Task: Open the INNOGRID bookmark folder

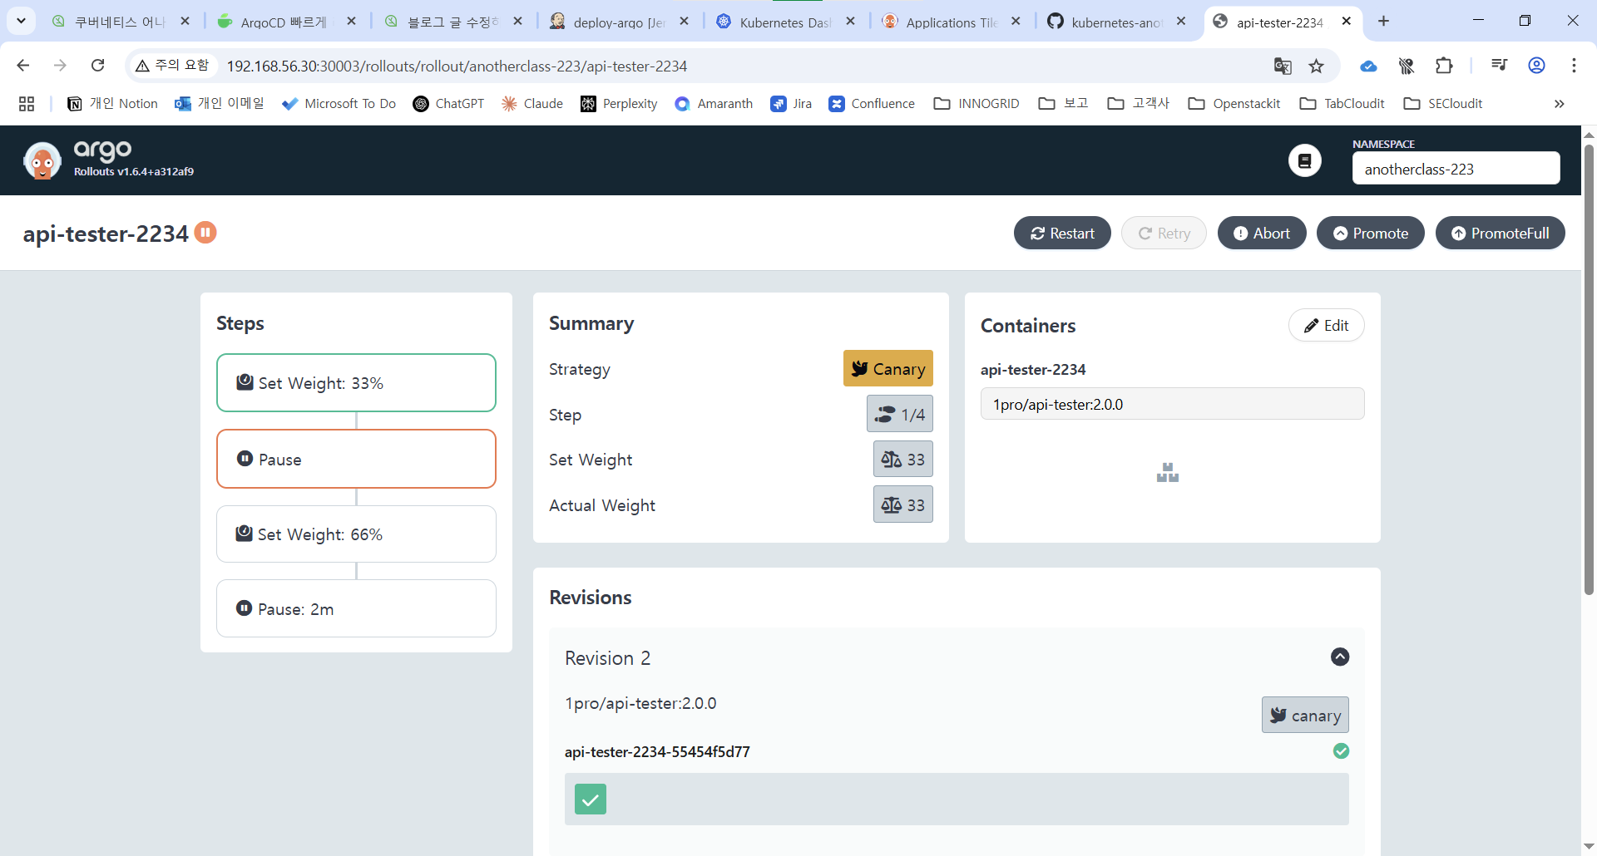Action: tap(976, 104)
